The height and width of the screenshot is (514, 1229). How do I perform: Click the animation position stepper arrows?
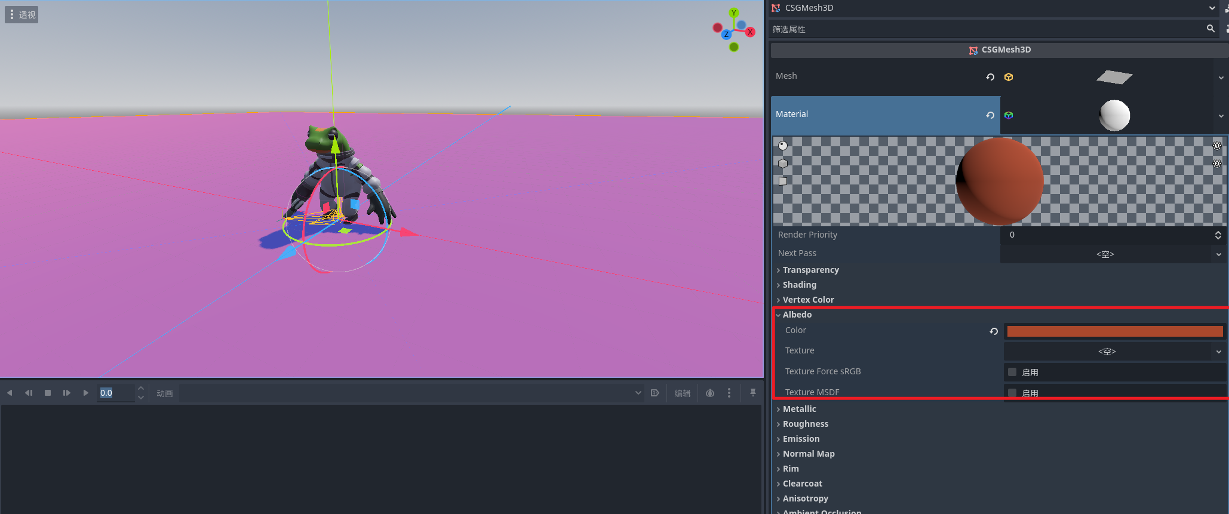(141, 393)
